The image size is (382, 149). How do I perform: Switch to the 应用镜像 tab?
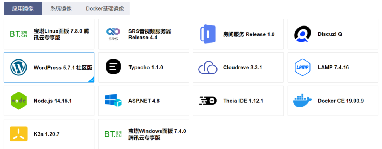[23, 8]
